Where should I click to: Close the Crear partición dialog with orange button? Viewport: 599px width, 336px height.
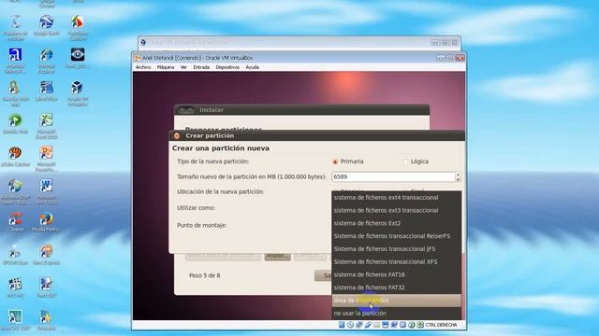(177, 135)
